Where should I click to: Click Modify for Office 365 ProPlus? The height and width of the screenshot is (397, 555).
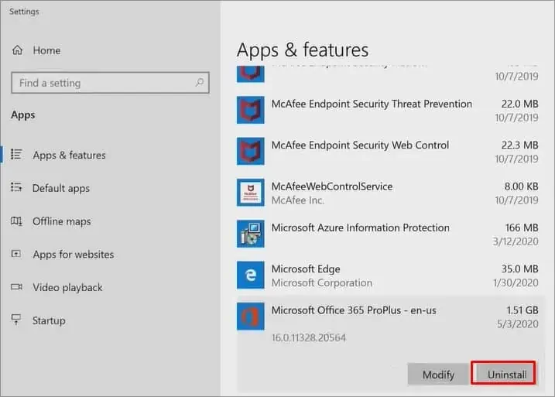tap(438, 374)
